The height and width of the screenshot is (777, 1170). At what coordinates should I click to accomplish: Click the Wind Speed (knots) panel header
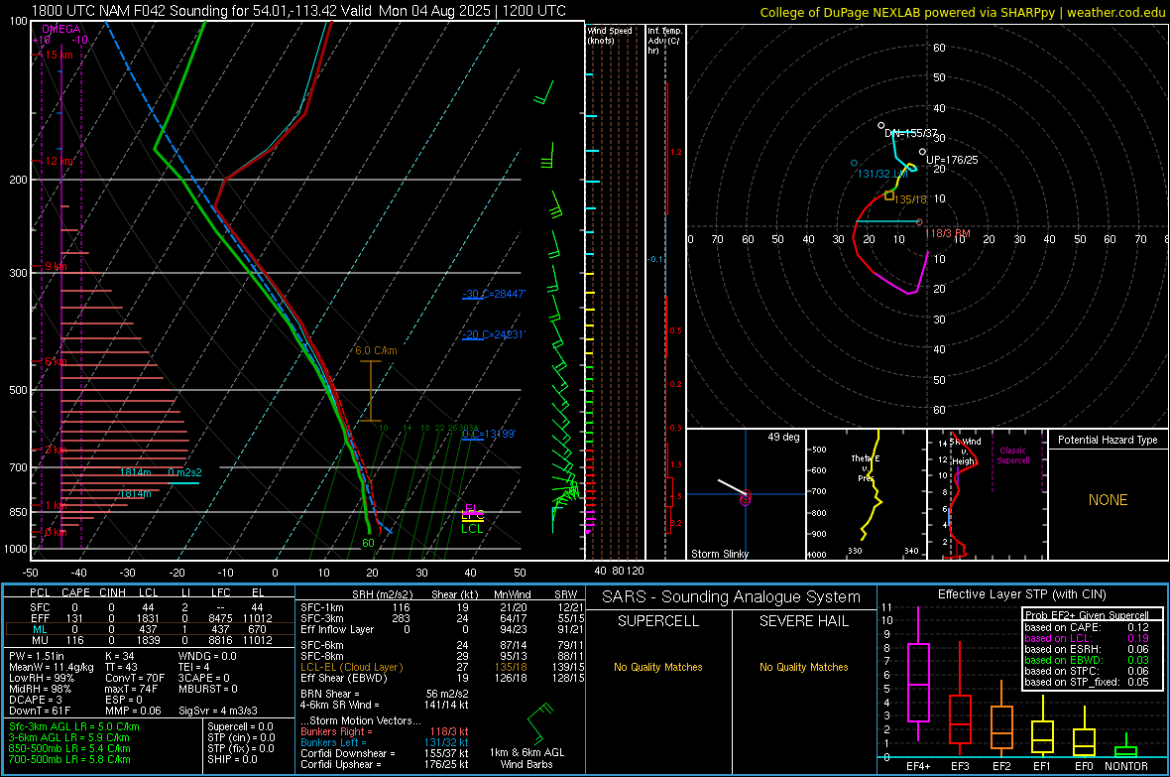(x=610, y=35)
